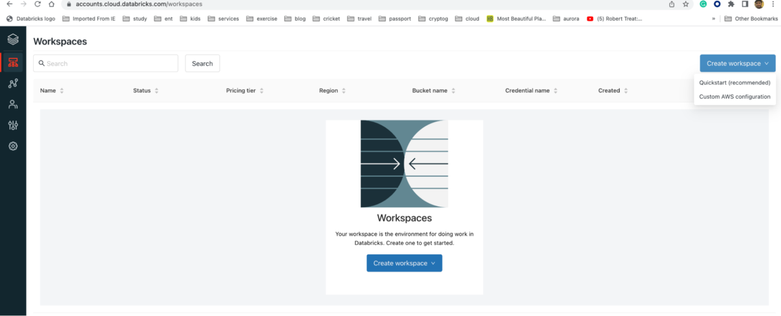781x316 pixels.
Task: Open User management sidebar icon
Action: pos(13,104)
